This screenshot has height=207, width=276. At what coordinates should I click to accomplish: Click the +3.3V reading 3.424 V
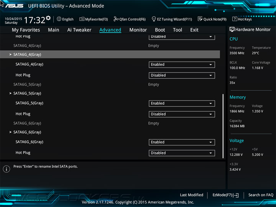[235, 169]
